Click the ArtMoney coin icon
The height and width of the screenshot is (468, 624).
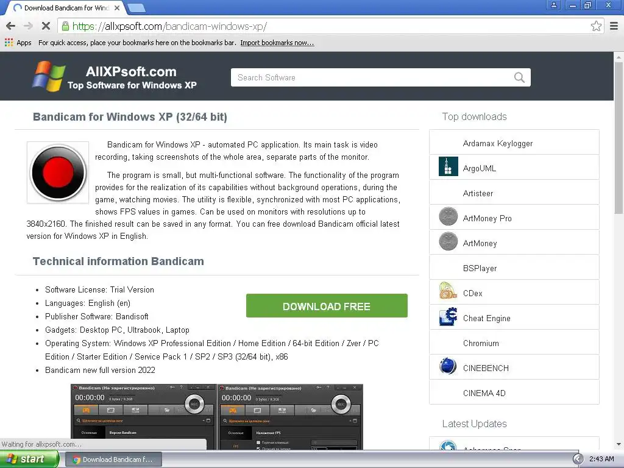click(x=448, y=241)
